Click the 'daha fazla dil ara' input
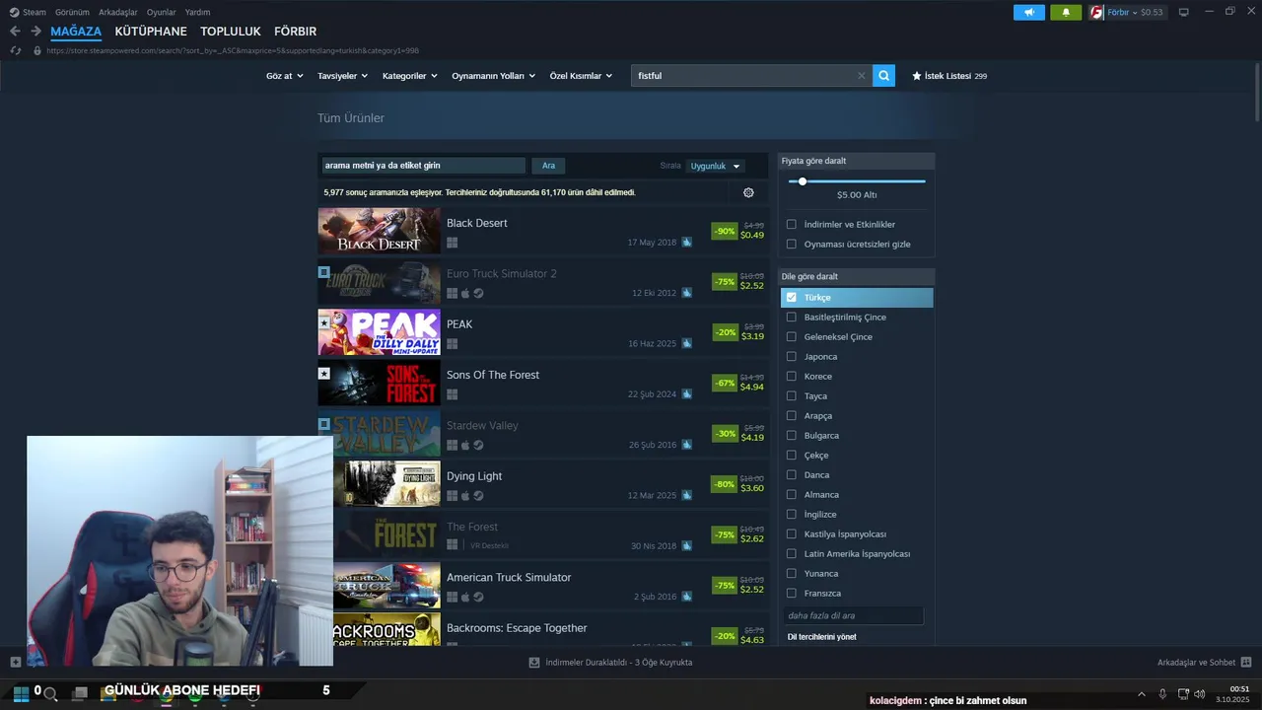1262x710 pixels. point(854,615)
